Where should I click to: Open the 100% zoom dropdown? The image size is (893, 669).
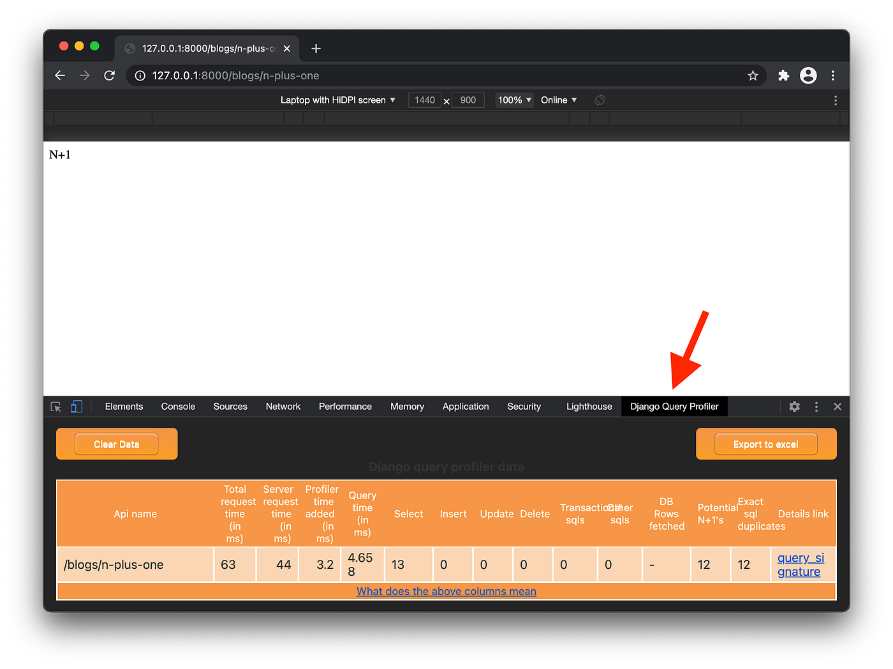point(515,100)
